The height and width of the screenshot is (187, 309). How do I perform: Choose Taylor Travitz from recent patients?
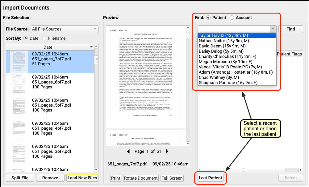pos(237,36)
